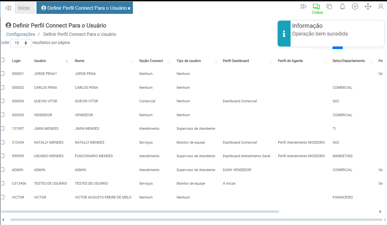Go to Configurações breadcrumb link
Image resolution: width=387 pixels, height=225 pixels.
[x=21, y=34]
